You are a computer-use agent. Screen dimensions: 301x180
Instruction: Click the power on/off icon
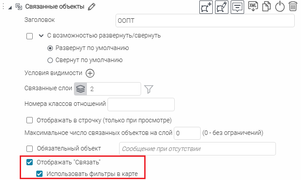279,7
